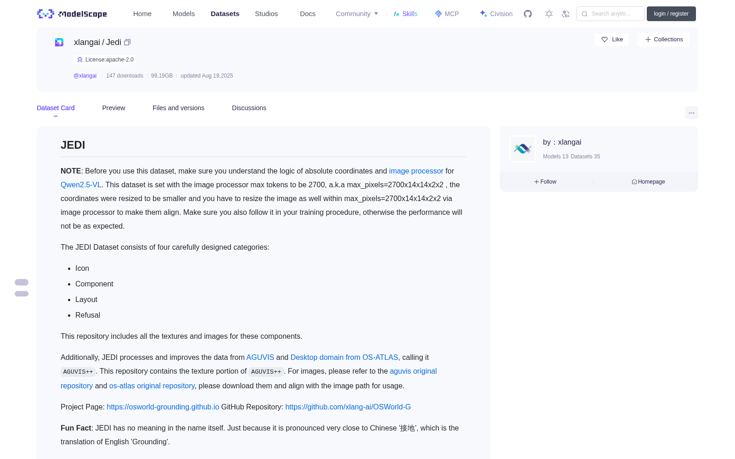Open the Docs page
This screenshot has height=459, width=735.
pos(308,14)
